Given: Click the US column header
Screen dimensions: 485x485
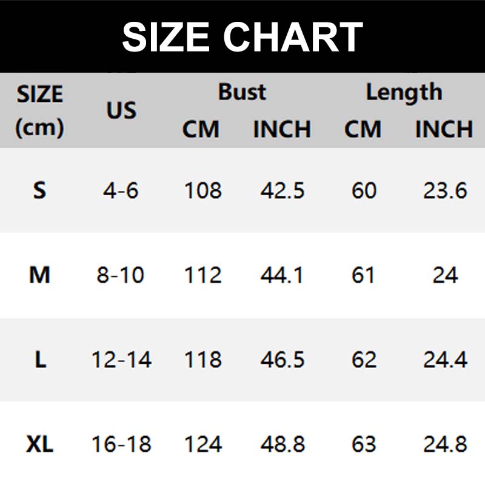Looking at the screenshot, I should click(x=121, y=110).
